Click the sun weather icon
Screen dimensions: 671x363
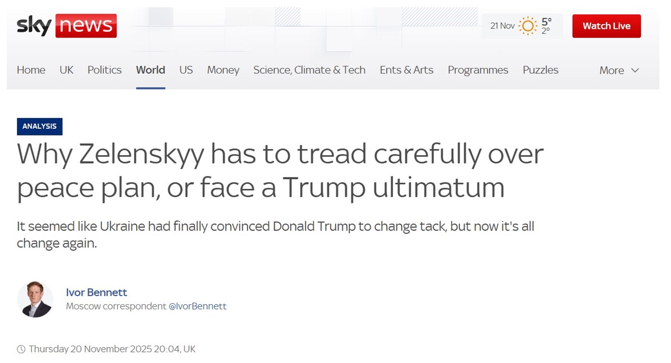(527, 26)
